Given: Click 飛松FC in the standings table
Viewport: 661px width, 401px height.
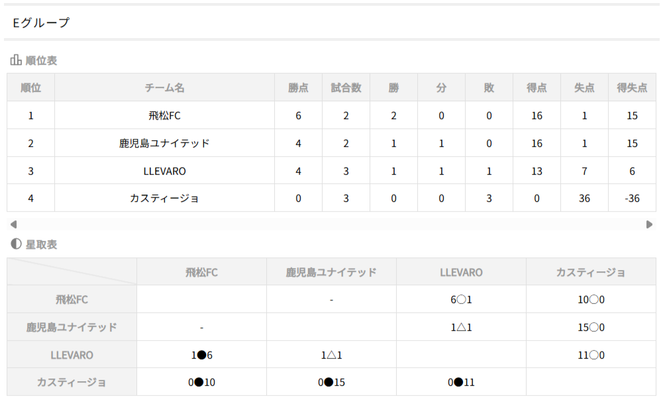Looking at the screenshot, I should [x=164, y=116].
